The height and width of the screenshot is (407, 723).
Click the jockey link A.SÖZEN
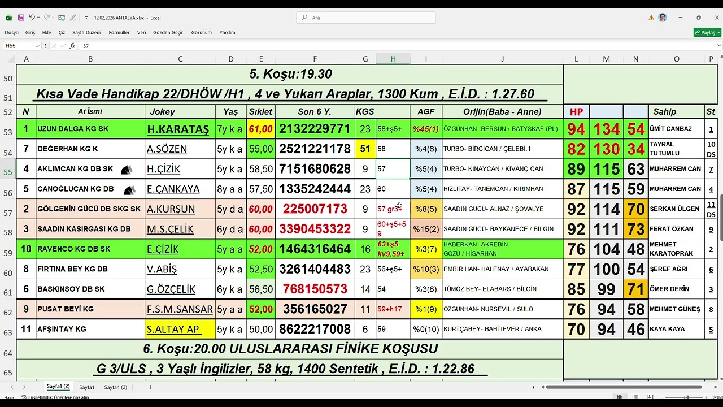(x=167, y=149)
